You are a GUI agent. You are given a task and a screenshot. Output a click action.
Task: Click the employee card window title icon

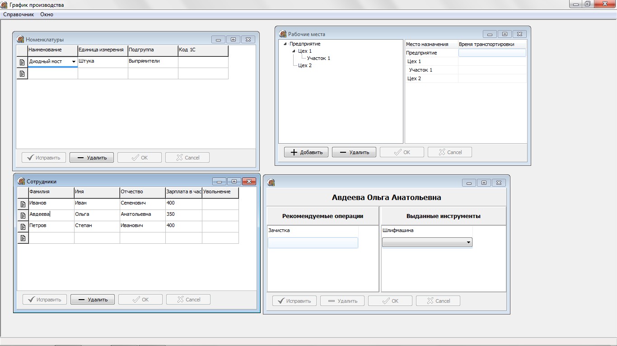point(271,182)
